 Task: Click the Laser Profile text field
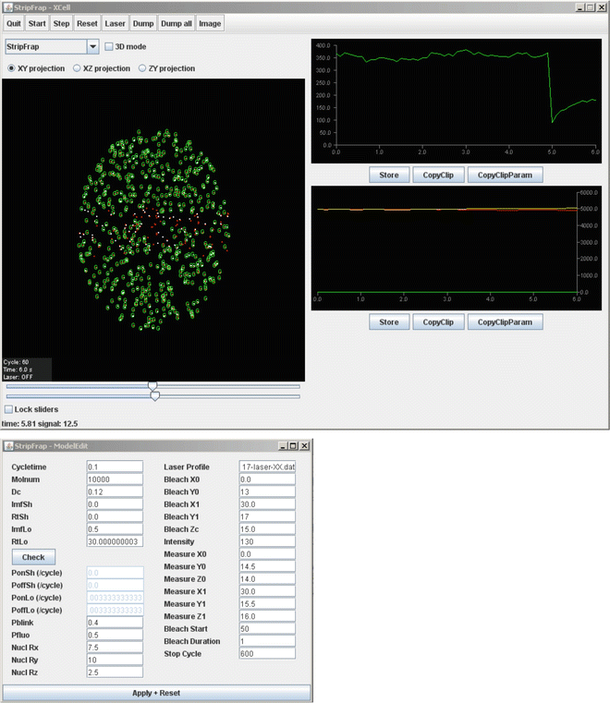266,467
